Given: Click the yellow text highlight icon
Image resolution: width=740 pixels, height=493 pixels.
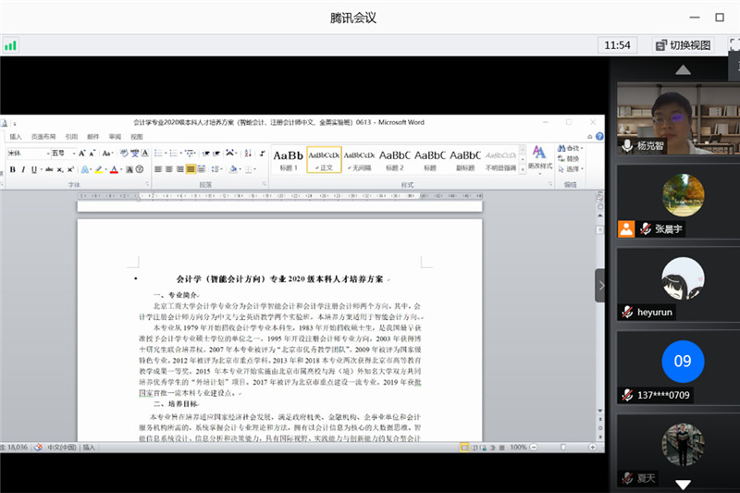Looking at the screenshot, I should tap(98, 169).
